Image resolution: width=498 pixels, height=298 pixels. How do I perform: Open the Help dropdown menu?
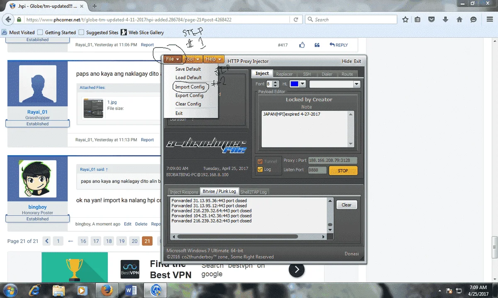point(214,59)
